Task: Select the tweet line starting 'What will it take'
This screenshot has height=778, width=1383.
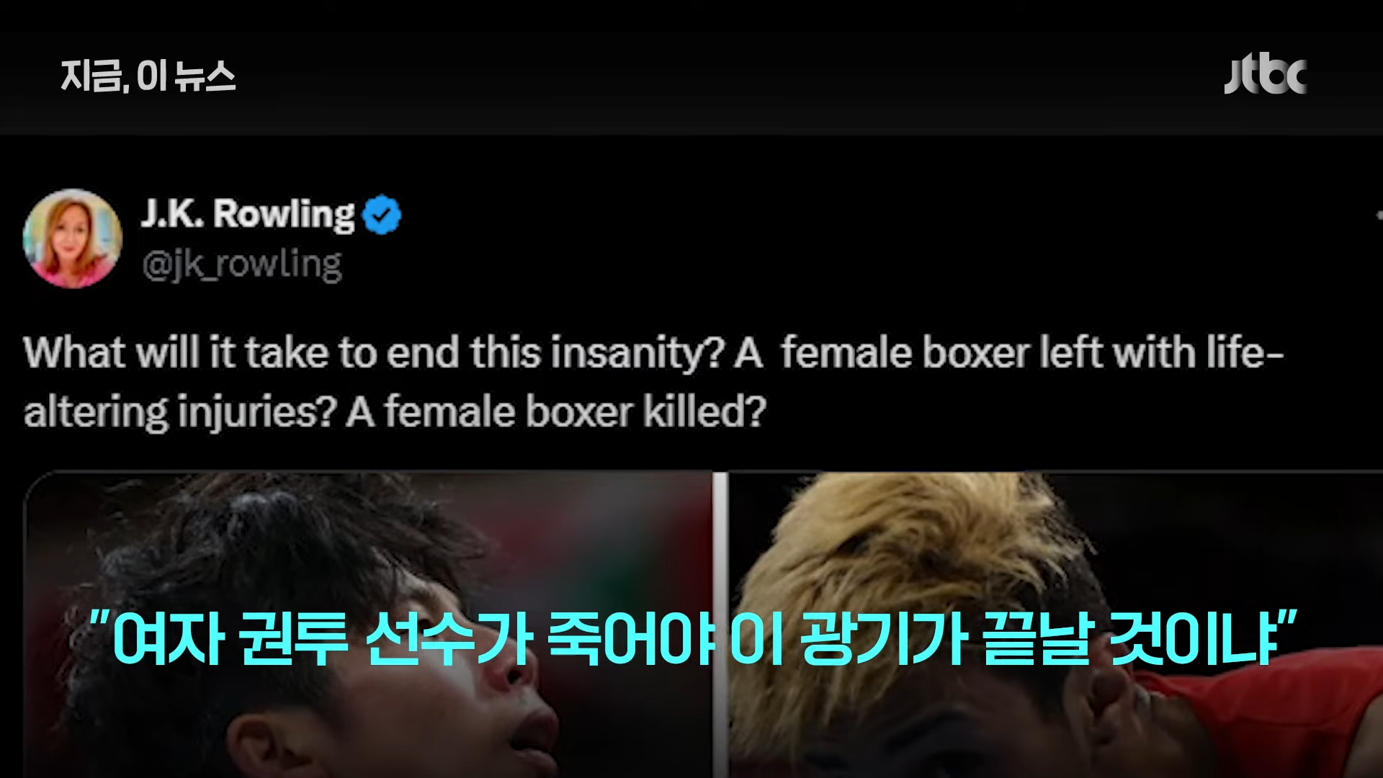Action: [x=653, y=353]
